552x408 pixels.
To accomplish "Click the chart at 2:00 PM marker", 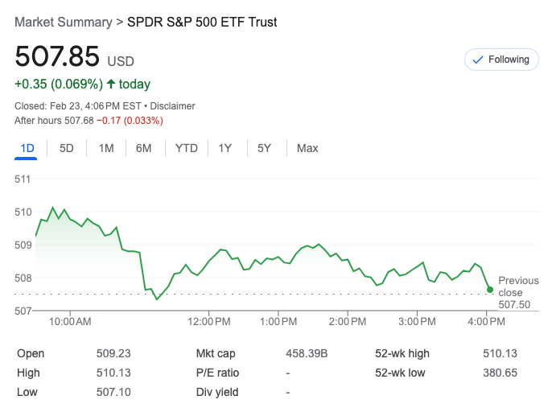I will 348,321.
